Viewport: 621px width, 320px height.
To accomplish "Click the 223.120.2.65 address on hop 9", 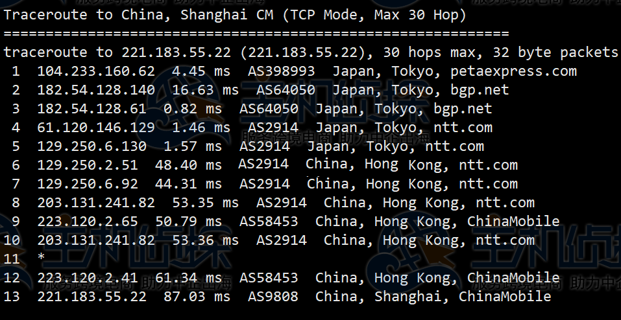I will (88, 222).
